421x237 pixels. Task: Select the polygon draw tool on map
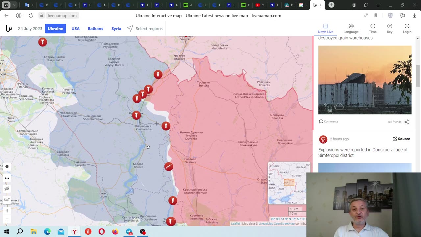click(7, 167)
